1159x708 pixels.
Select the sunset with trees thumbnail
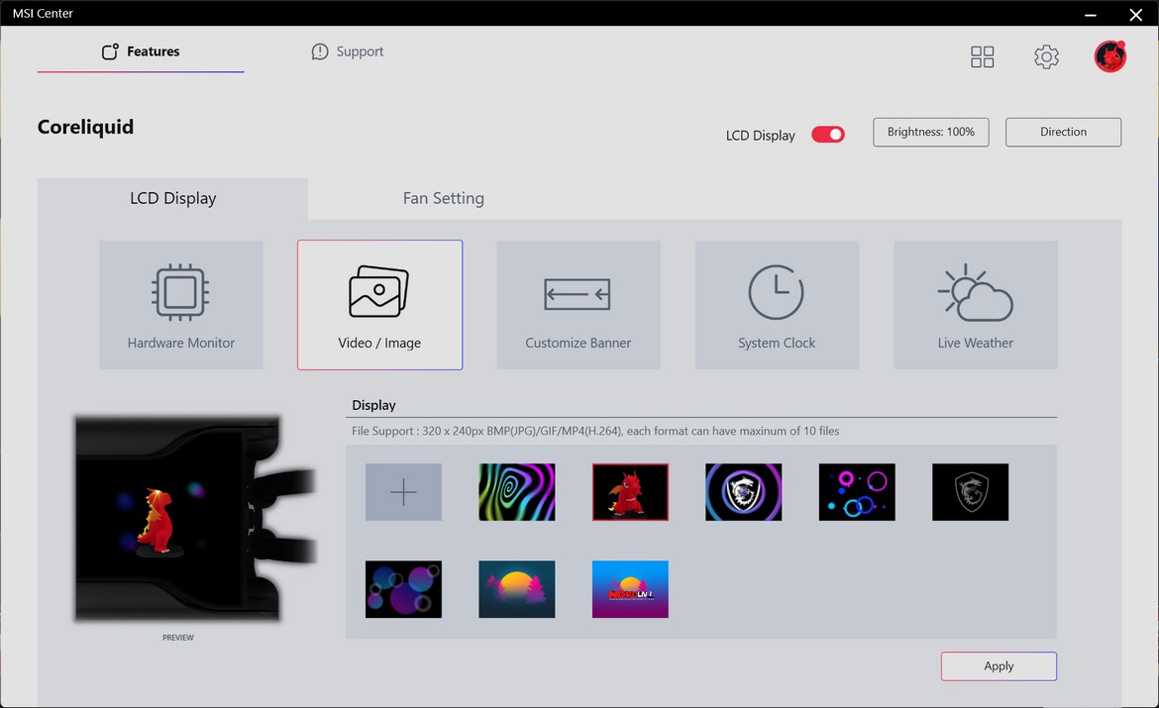tap(517, 589)
